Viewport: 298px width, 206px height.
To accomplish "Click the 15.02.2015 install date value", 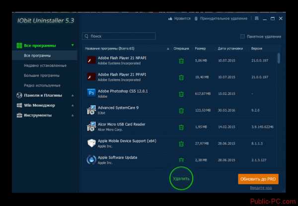I will coord(226,94).
